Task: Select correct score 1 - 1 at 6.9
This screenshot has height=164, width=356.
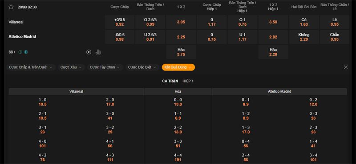Action: (x=178, y=116)
